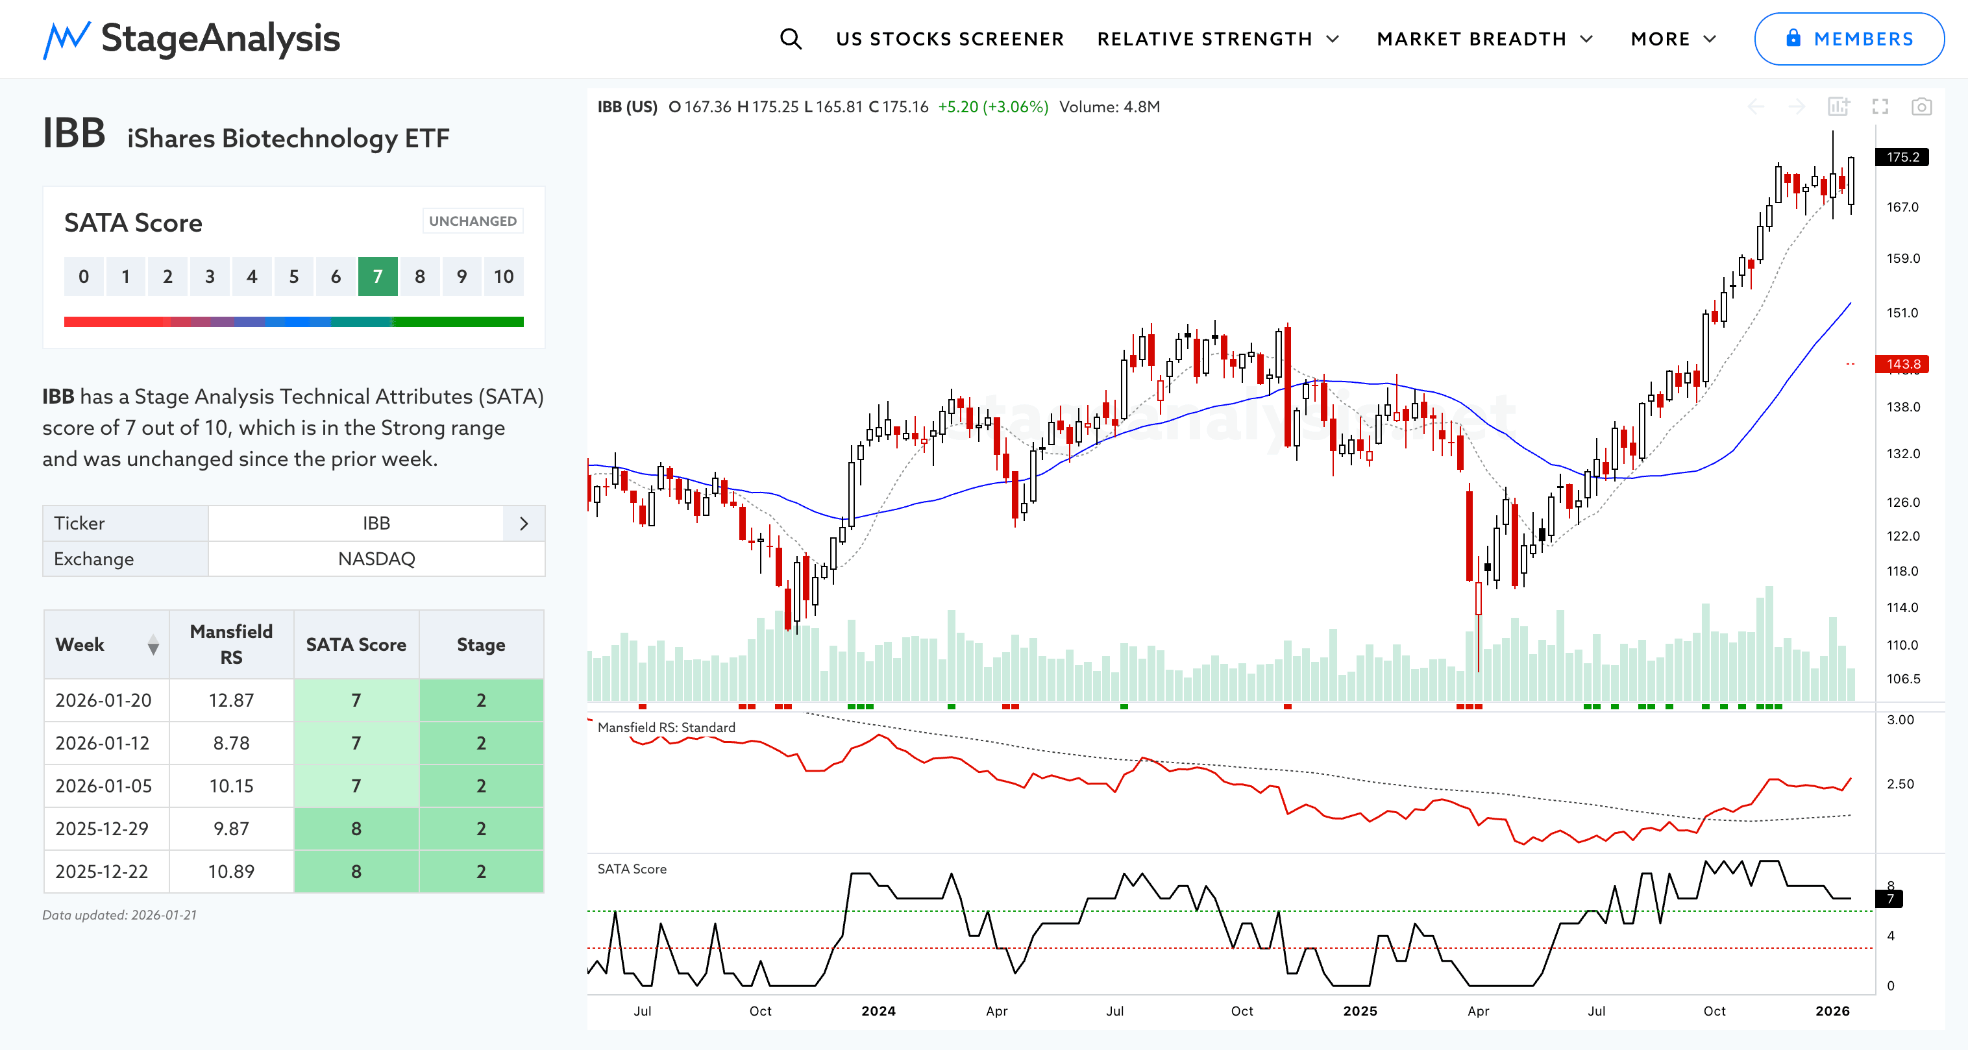
Task: Click the Members lock icon
Action: [x=1793, y=39]
